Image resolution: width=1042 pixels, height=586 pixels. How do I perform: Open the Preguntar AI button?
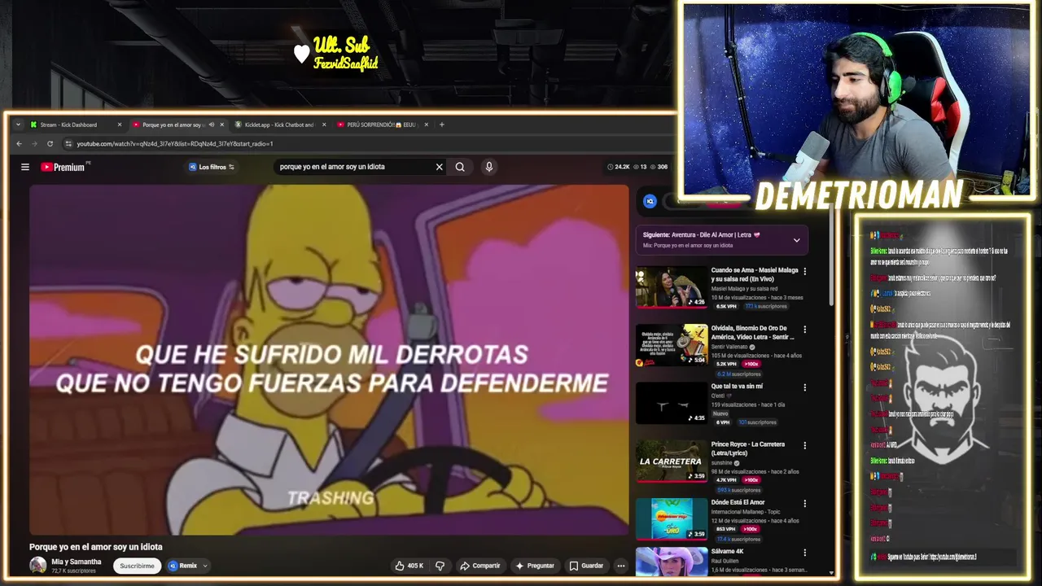[535, 566]
